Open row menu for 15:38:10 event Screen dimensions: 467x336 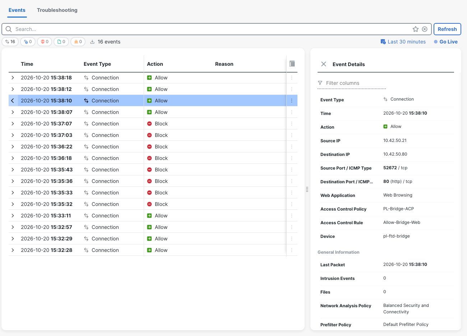click(292, 101)
